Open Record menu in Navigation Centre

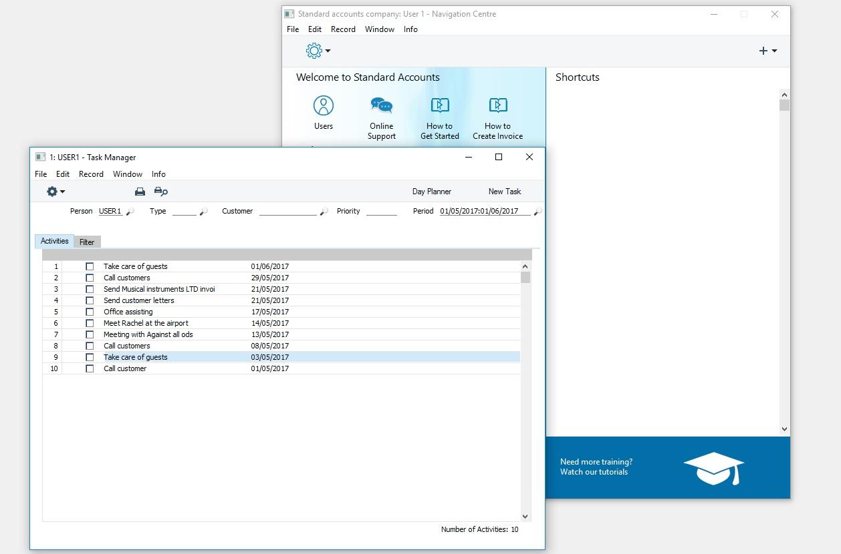click(343, 29)
